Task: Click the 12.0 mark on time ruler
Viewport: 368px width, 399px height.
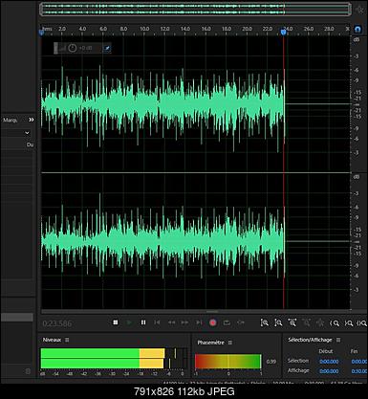Action: tap(164, 29)
